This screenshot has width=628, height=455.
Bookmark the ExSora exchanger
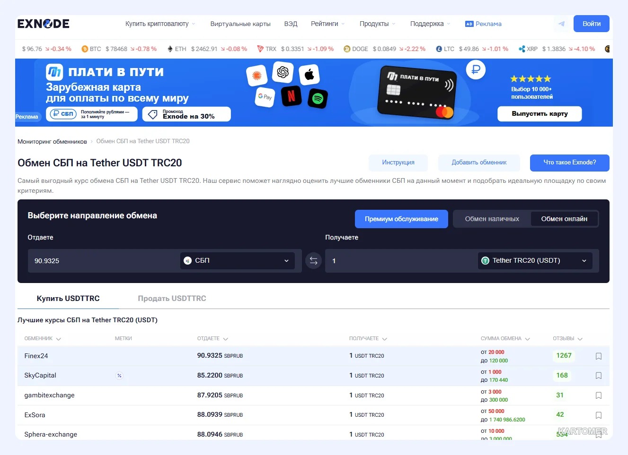point(599,415)
